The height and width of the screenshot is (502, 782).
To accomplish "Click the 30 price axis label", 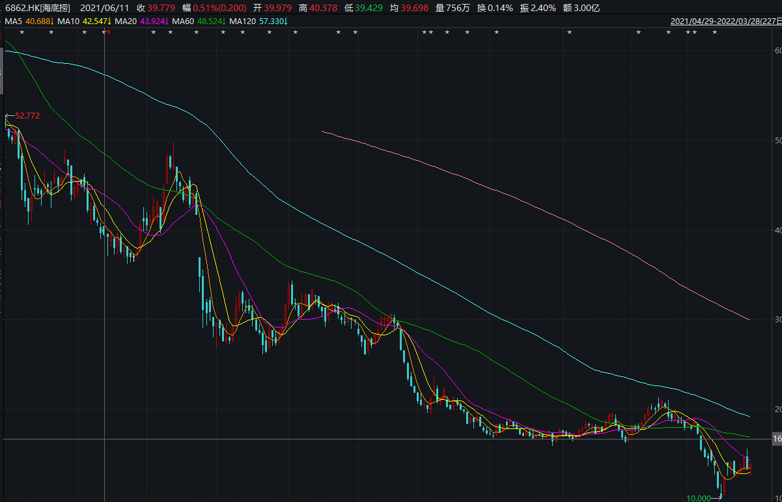I will click(x=777, y=320).
